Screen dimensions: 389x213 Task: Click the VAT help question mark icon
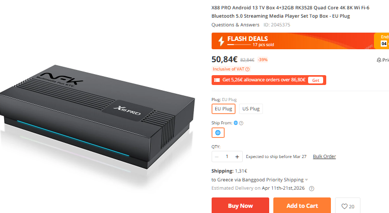(x=247, y=69)
